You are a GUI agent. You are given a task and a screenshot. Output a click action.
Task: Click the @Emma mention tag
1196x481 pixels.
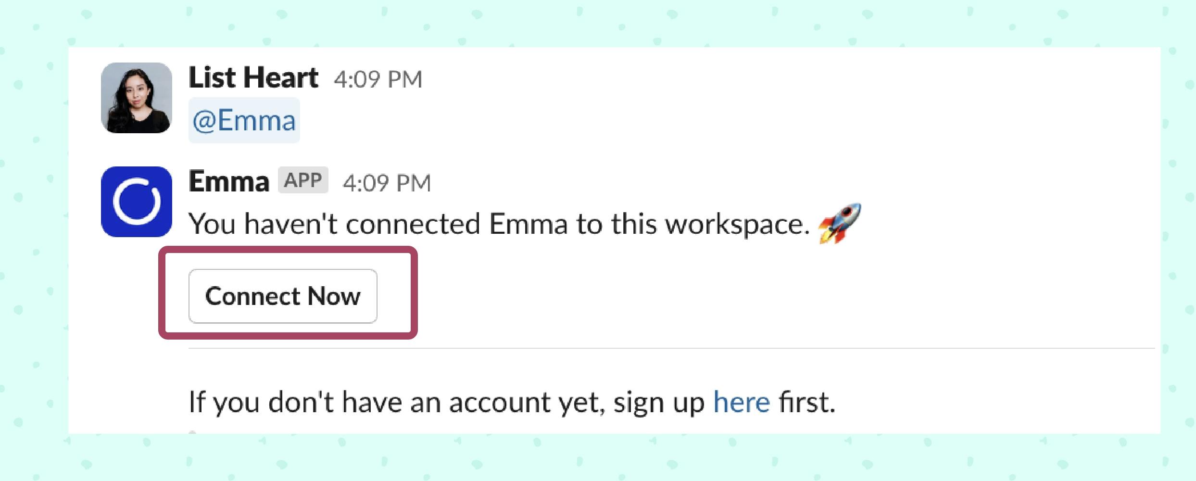coord(244,120)
